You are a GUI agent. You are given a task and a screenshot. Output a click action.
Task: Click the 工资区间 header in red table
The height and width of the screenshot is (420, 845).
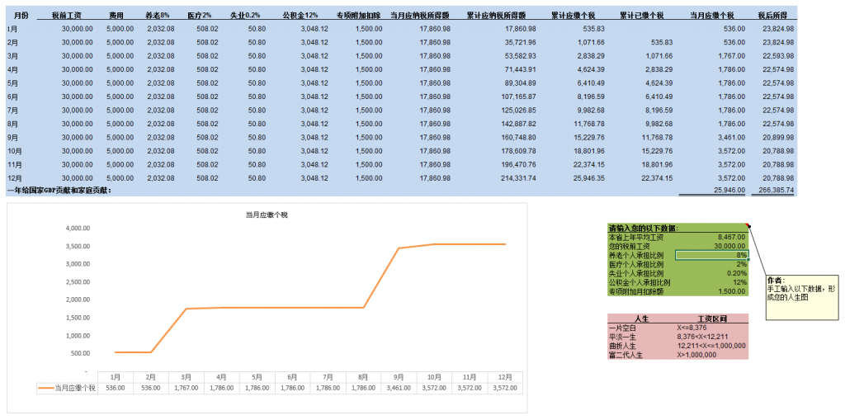pos(712,319)
